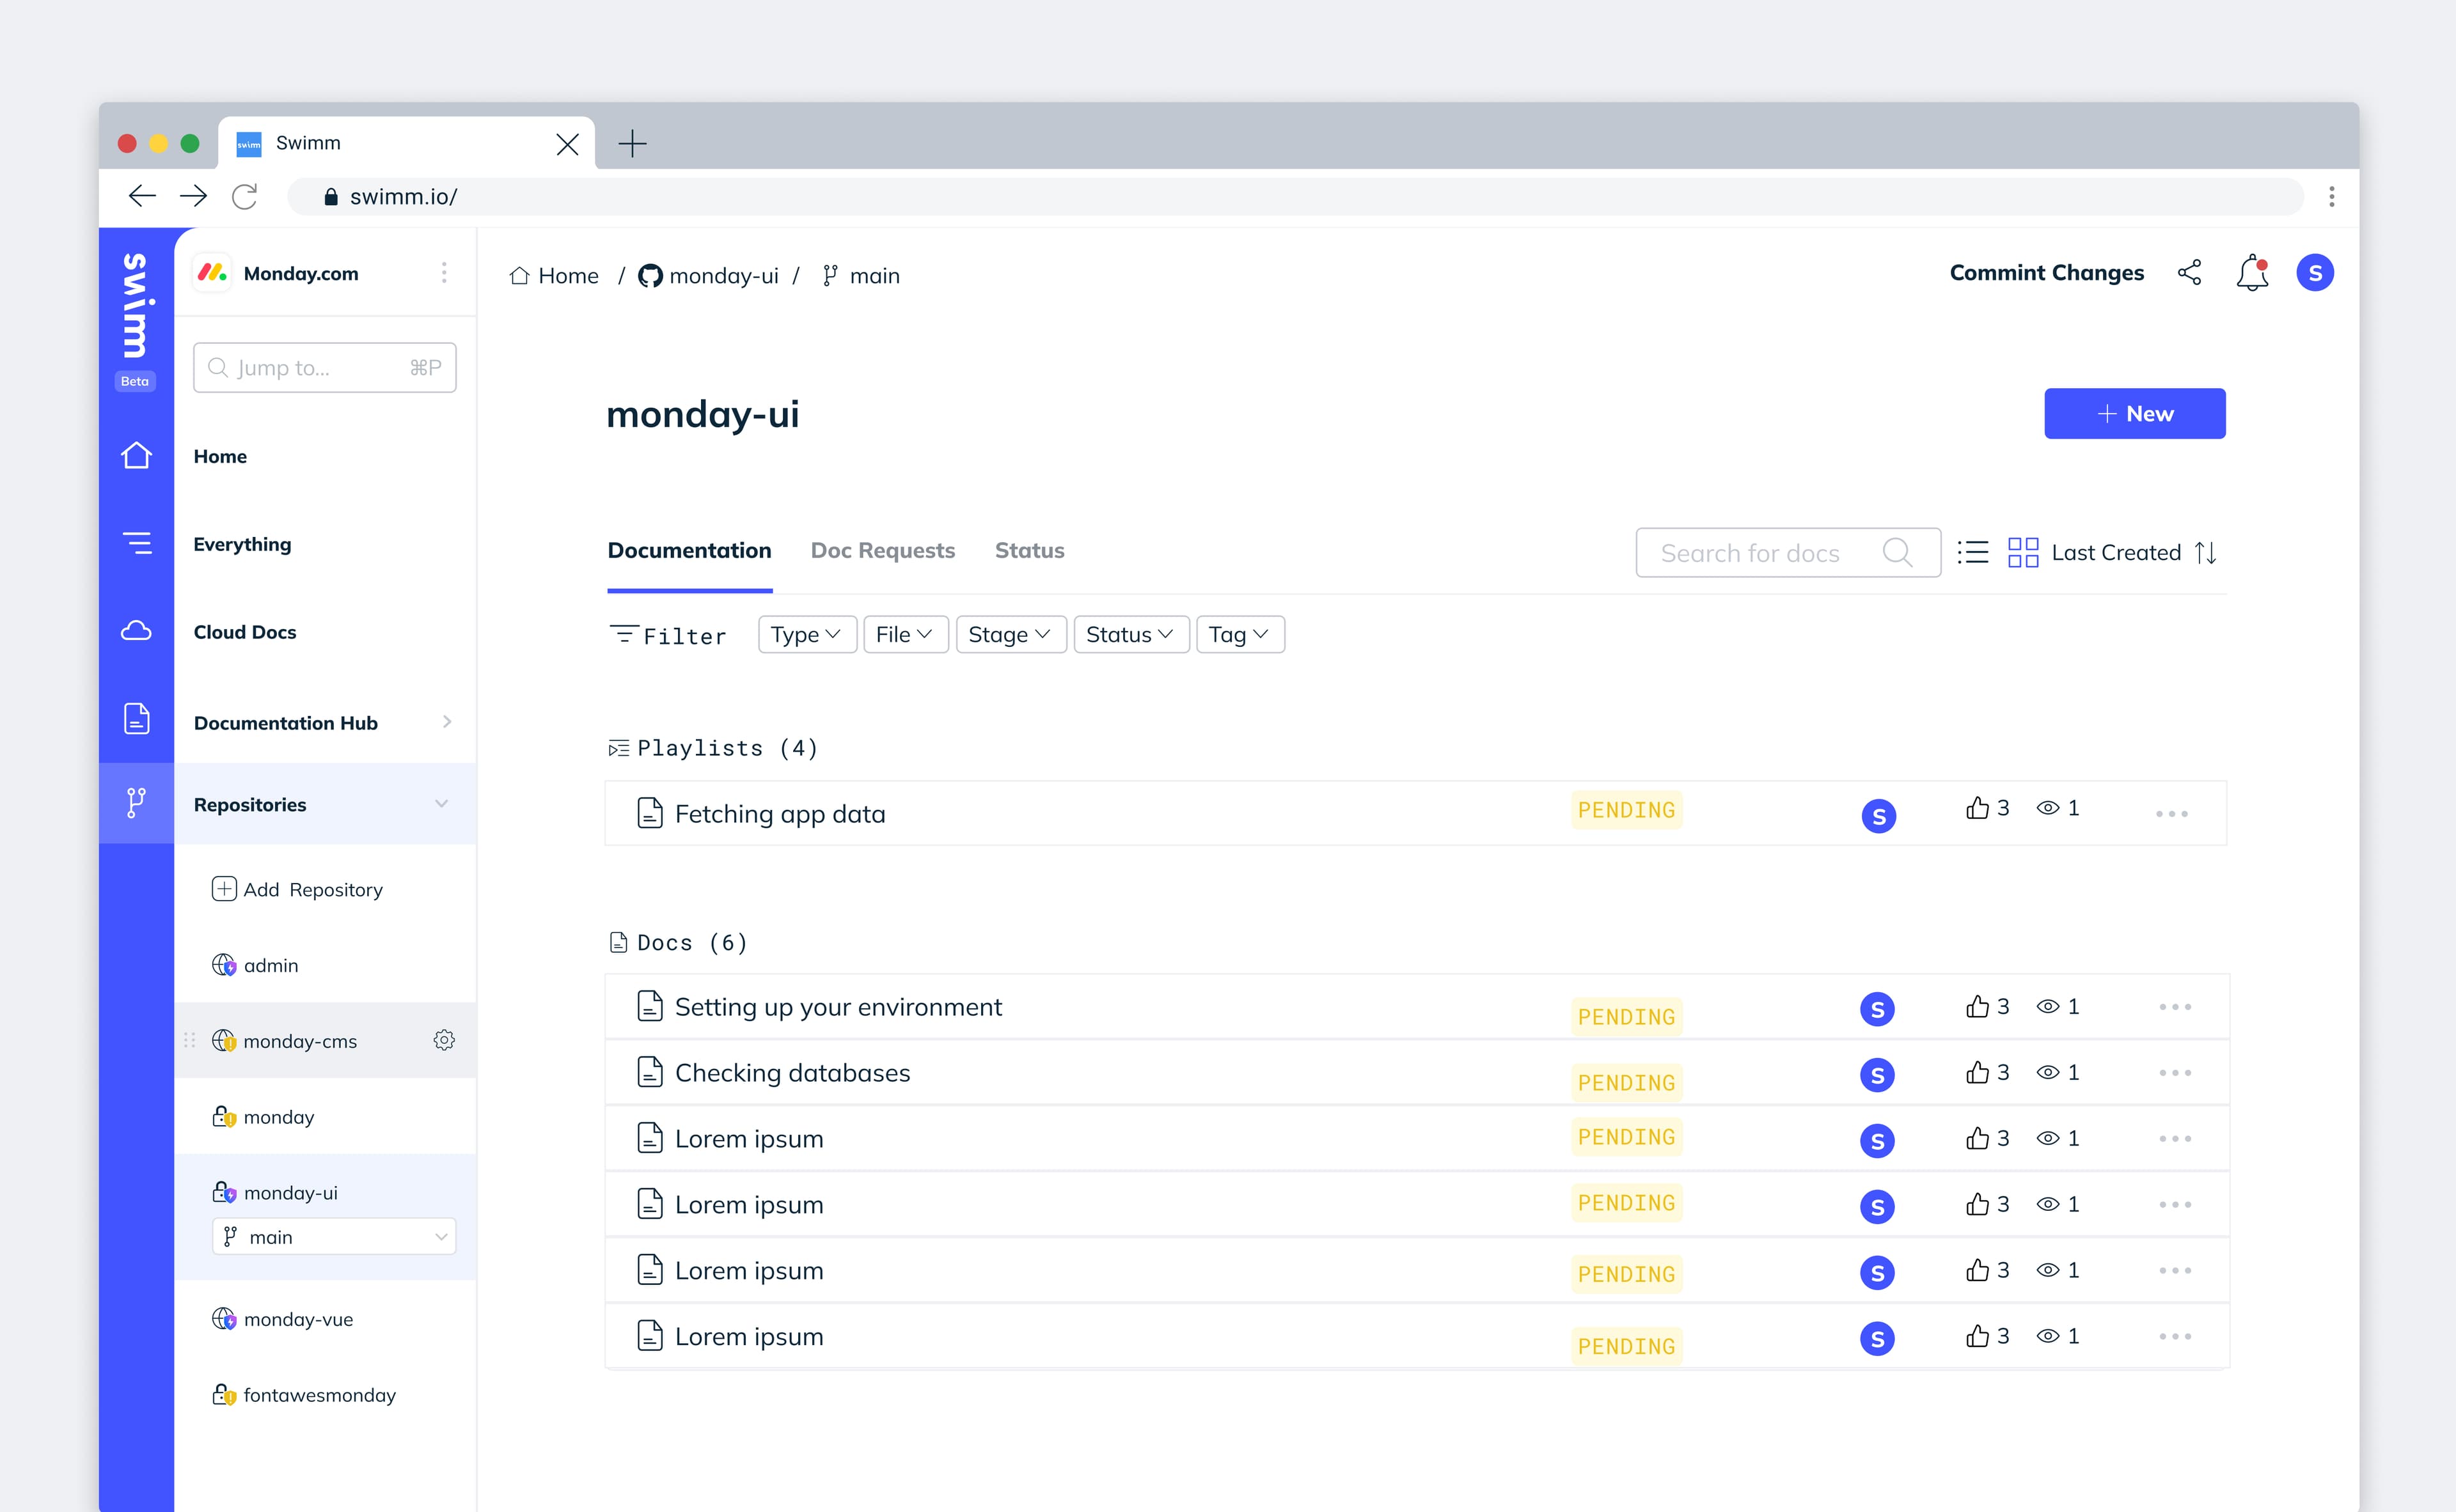Open the Type filter dropdown
The image size is (2456, 1512).
807,634
